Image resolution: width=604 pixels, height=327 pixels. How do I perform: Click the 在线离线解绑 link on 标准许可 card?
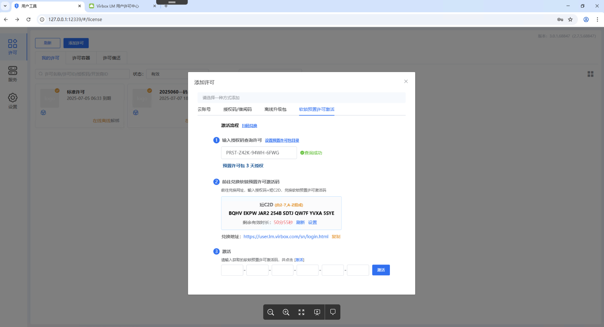[x=106, y=121]
